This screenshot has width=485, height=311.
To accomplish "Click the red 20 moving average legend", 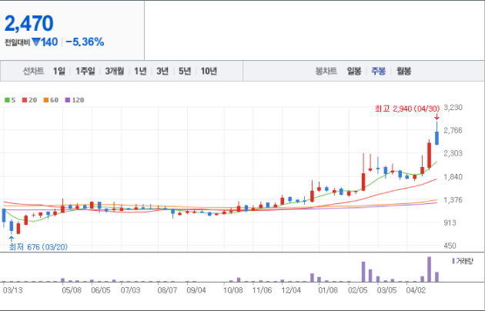I will pyautogui.click(x=30, y=100).
